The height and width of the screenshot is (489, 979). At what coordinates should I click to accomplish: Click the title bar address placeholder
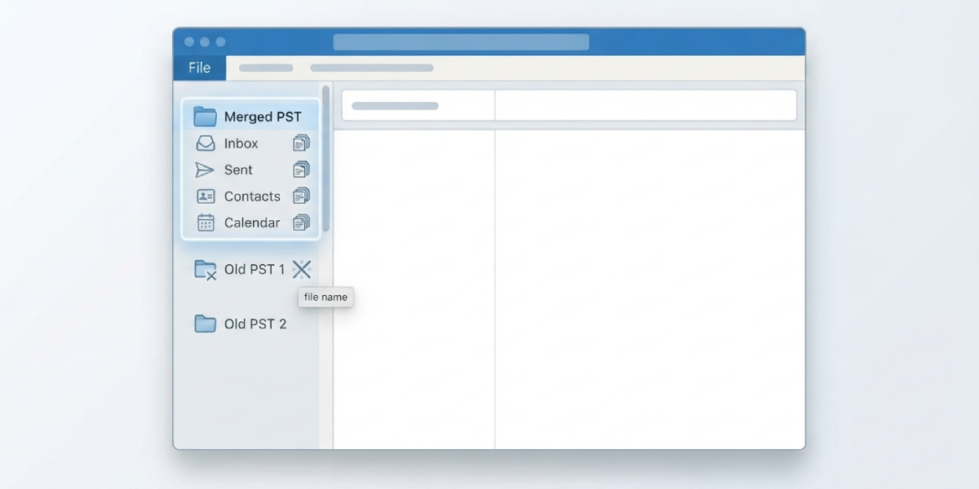(461, 42)
